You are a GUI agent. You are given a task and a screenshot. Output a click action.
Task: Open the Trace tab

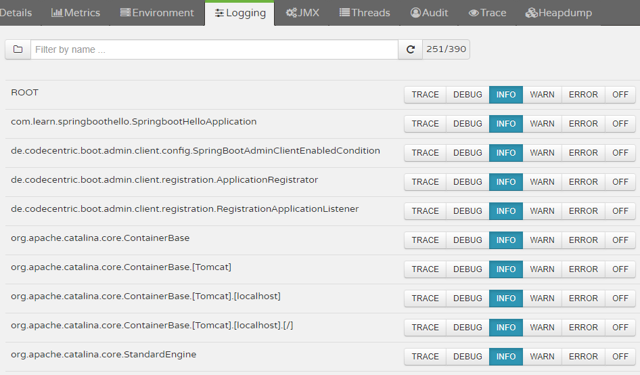point(487,13)
